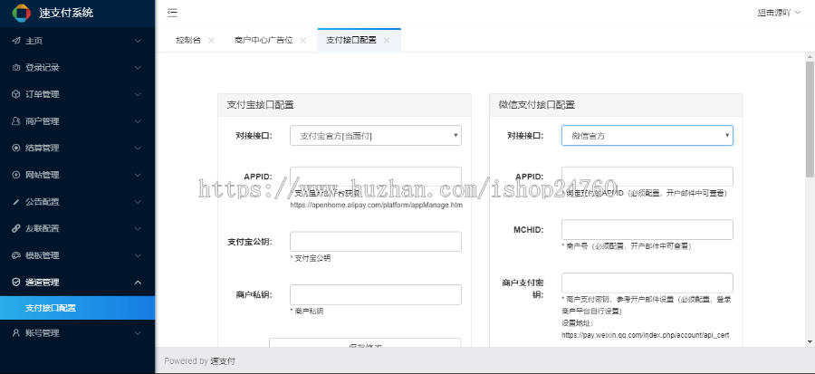Click the 微信支付接口配置 panel heading

point(537,105)
